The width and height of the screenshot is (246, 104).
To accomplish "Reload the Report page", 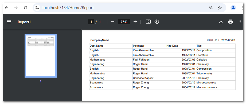I will pos(26,8).
